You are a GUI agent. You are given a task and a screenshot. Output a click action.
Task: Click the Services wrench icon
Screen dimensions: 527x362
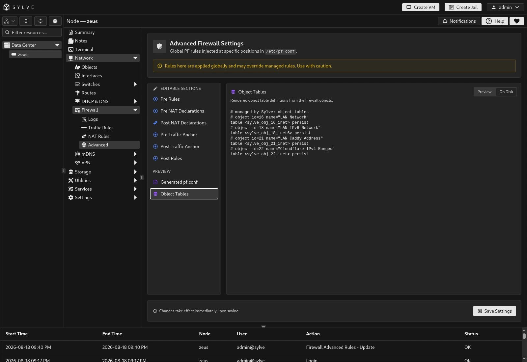point(71,189)
